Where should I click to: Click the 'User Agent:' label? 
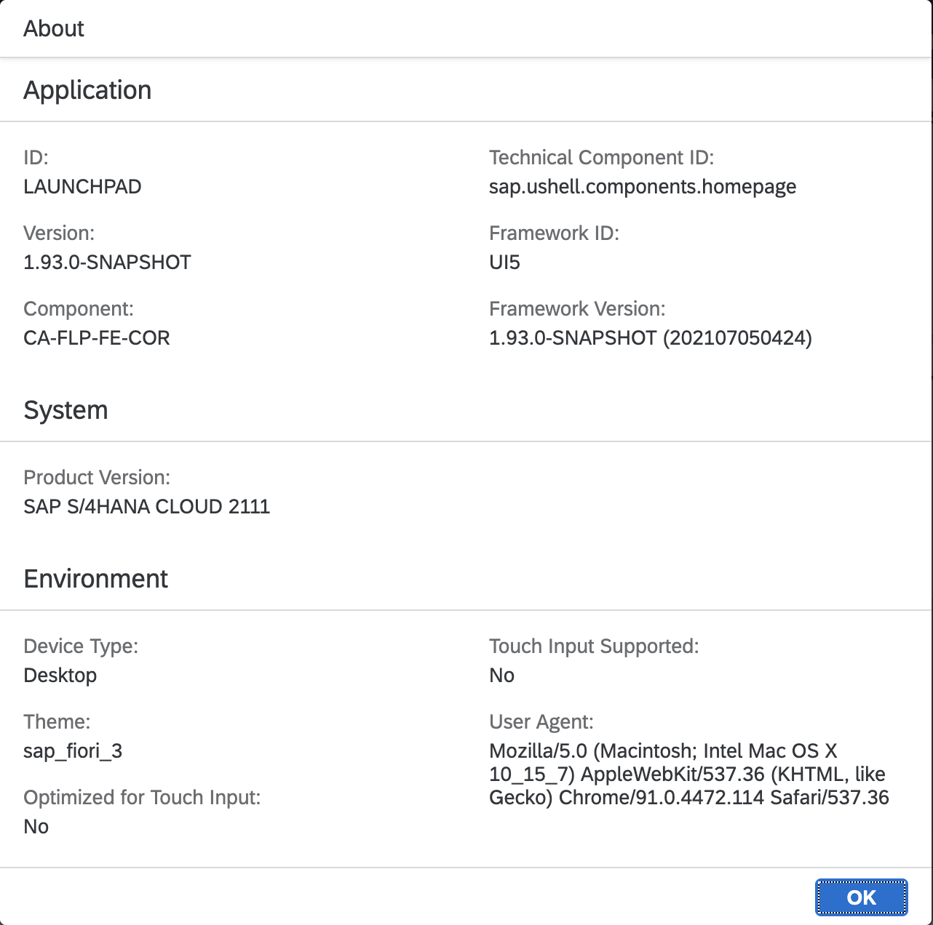click(x=541, y=722)
